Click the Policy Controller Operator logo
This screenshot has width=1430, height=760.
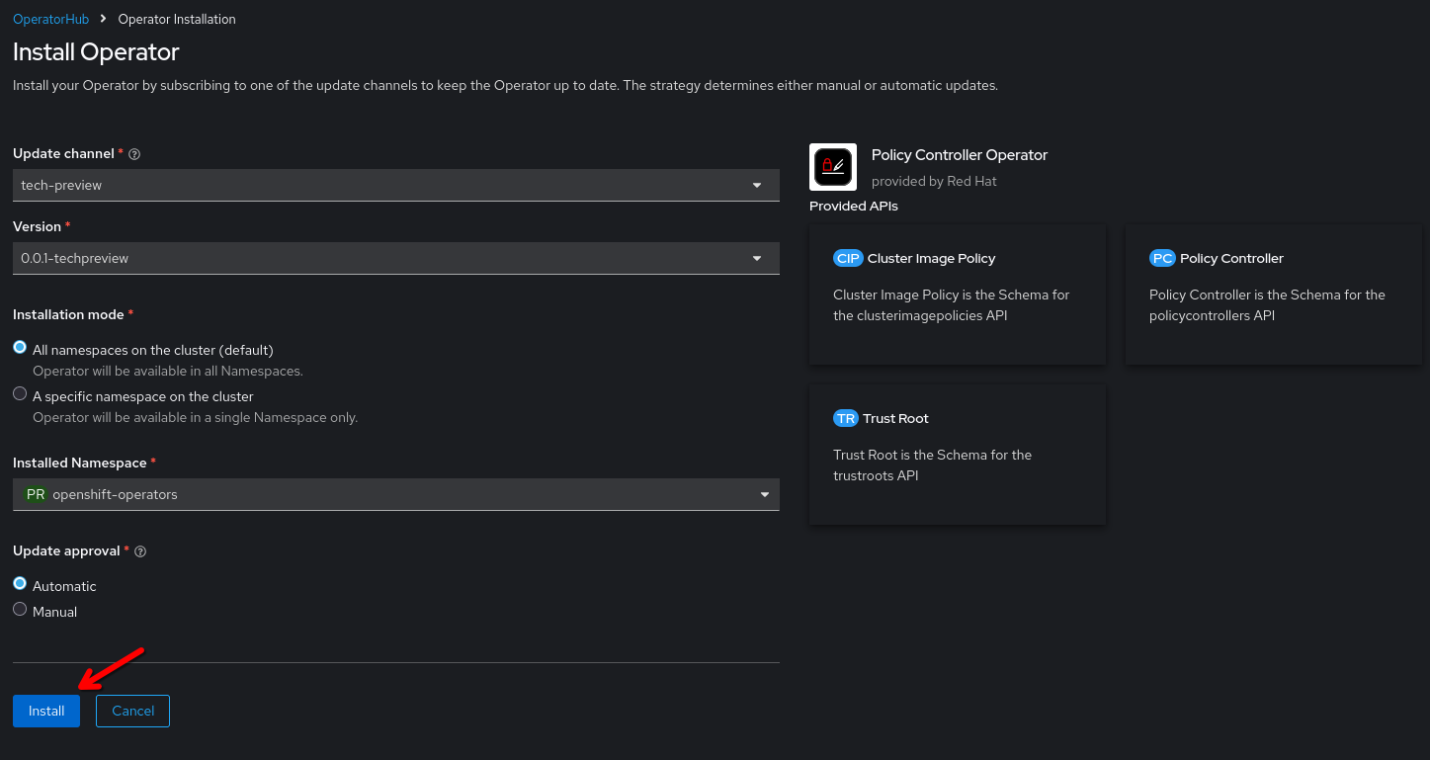(832, 167)
